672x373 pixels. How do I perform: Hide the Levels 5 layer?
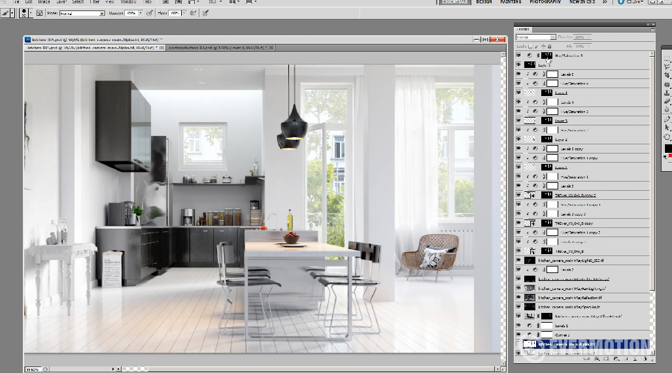point(518,74)
